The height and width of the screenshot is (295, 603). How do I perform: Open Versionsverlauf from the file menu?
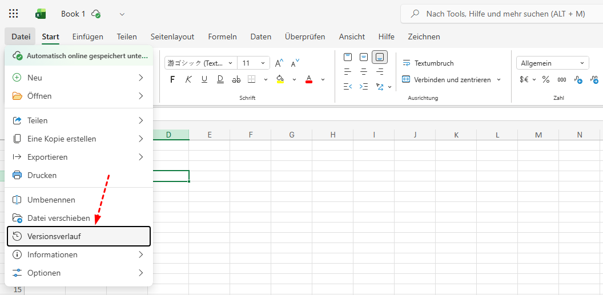tap(78, 236)
